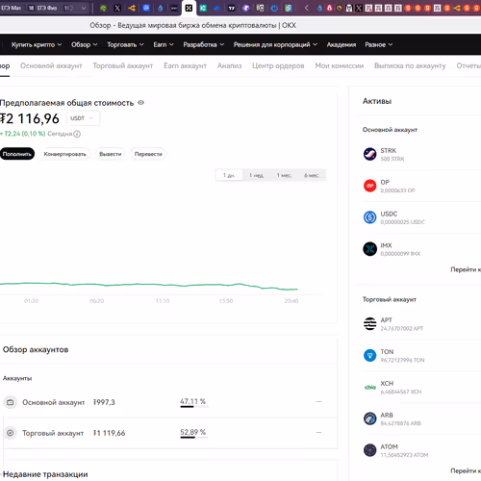Click the ARB token icon
Viewport: 481px width, 481px height.
pyautogui.click(x=369, y=418)
